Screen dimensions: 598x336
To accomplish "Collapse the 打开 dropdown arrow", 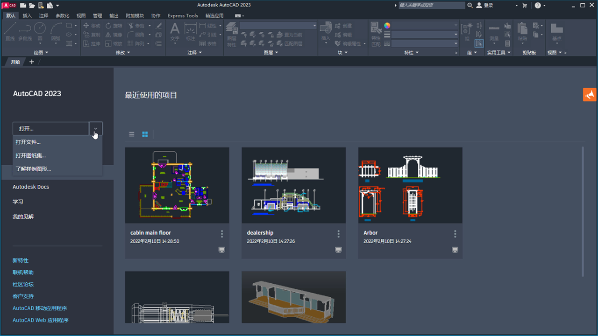I will click(96, 128).
